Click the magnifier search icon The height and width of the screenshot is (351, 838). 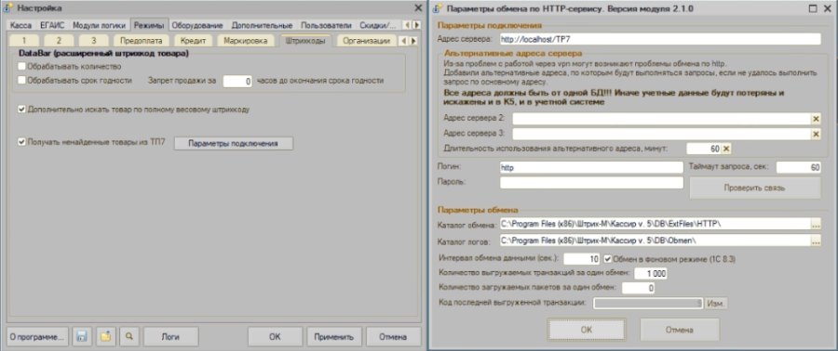pyautogui.click(x=128, y=337)
